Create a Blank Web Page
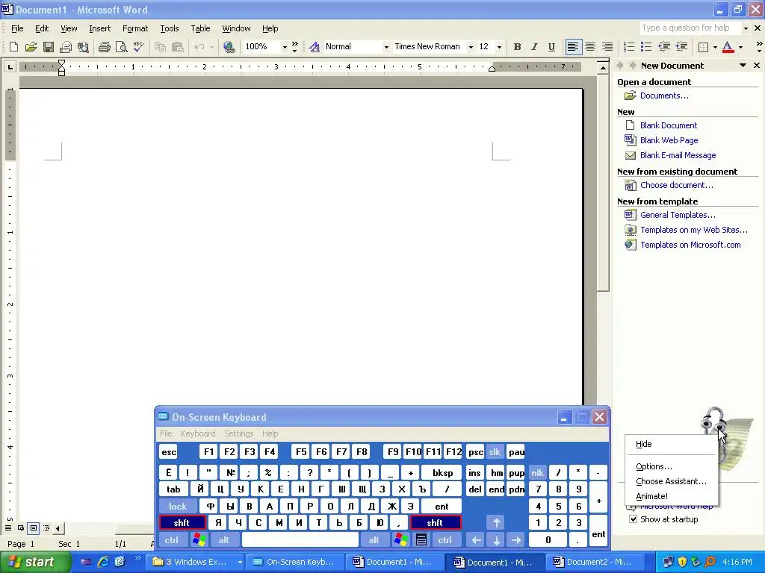The height and width of the screenshot is (573, 765). [669, 140]
